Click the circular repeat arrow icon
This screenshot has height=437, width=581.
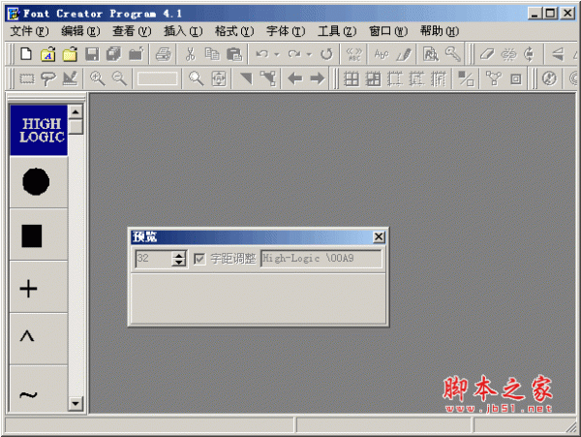(x=326, y=54)
